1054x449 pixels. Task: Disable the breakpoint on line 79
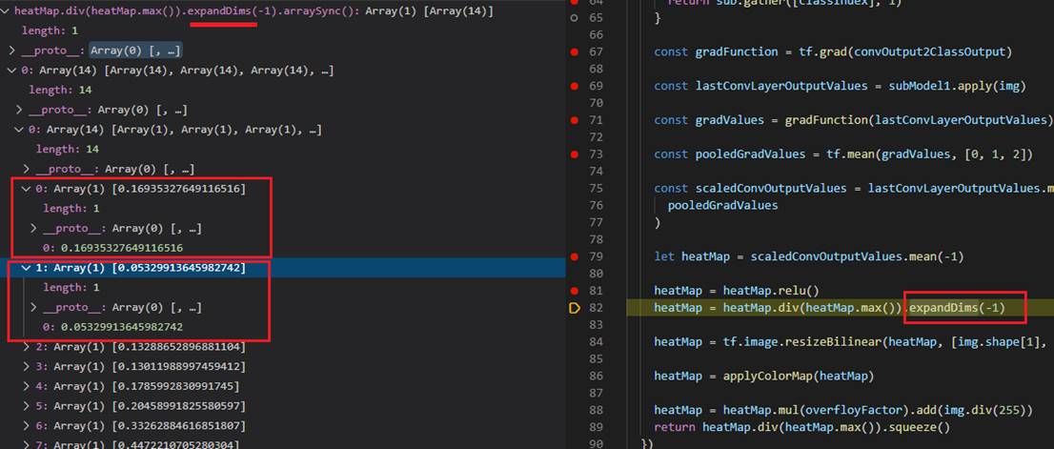[x=574, y=256]
